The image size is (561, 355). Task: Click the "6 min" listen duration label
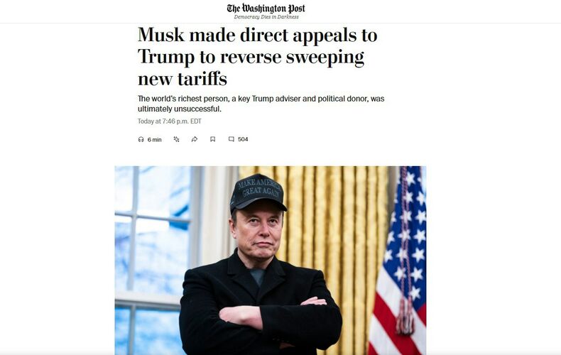155,140
